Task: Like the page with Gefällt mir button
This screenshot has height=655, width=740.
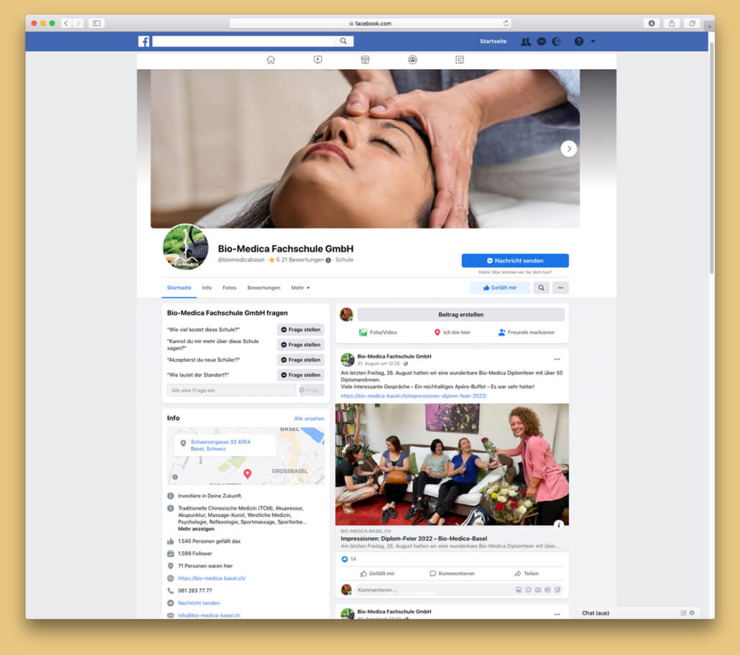Action: tap(500, 288)
